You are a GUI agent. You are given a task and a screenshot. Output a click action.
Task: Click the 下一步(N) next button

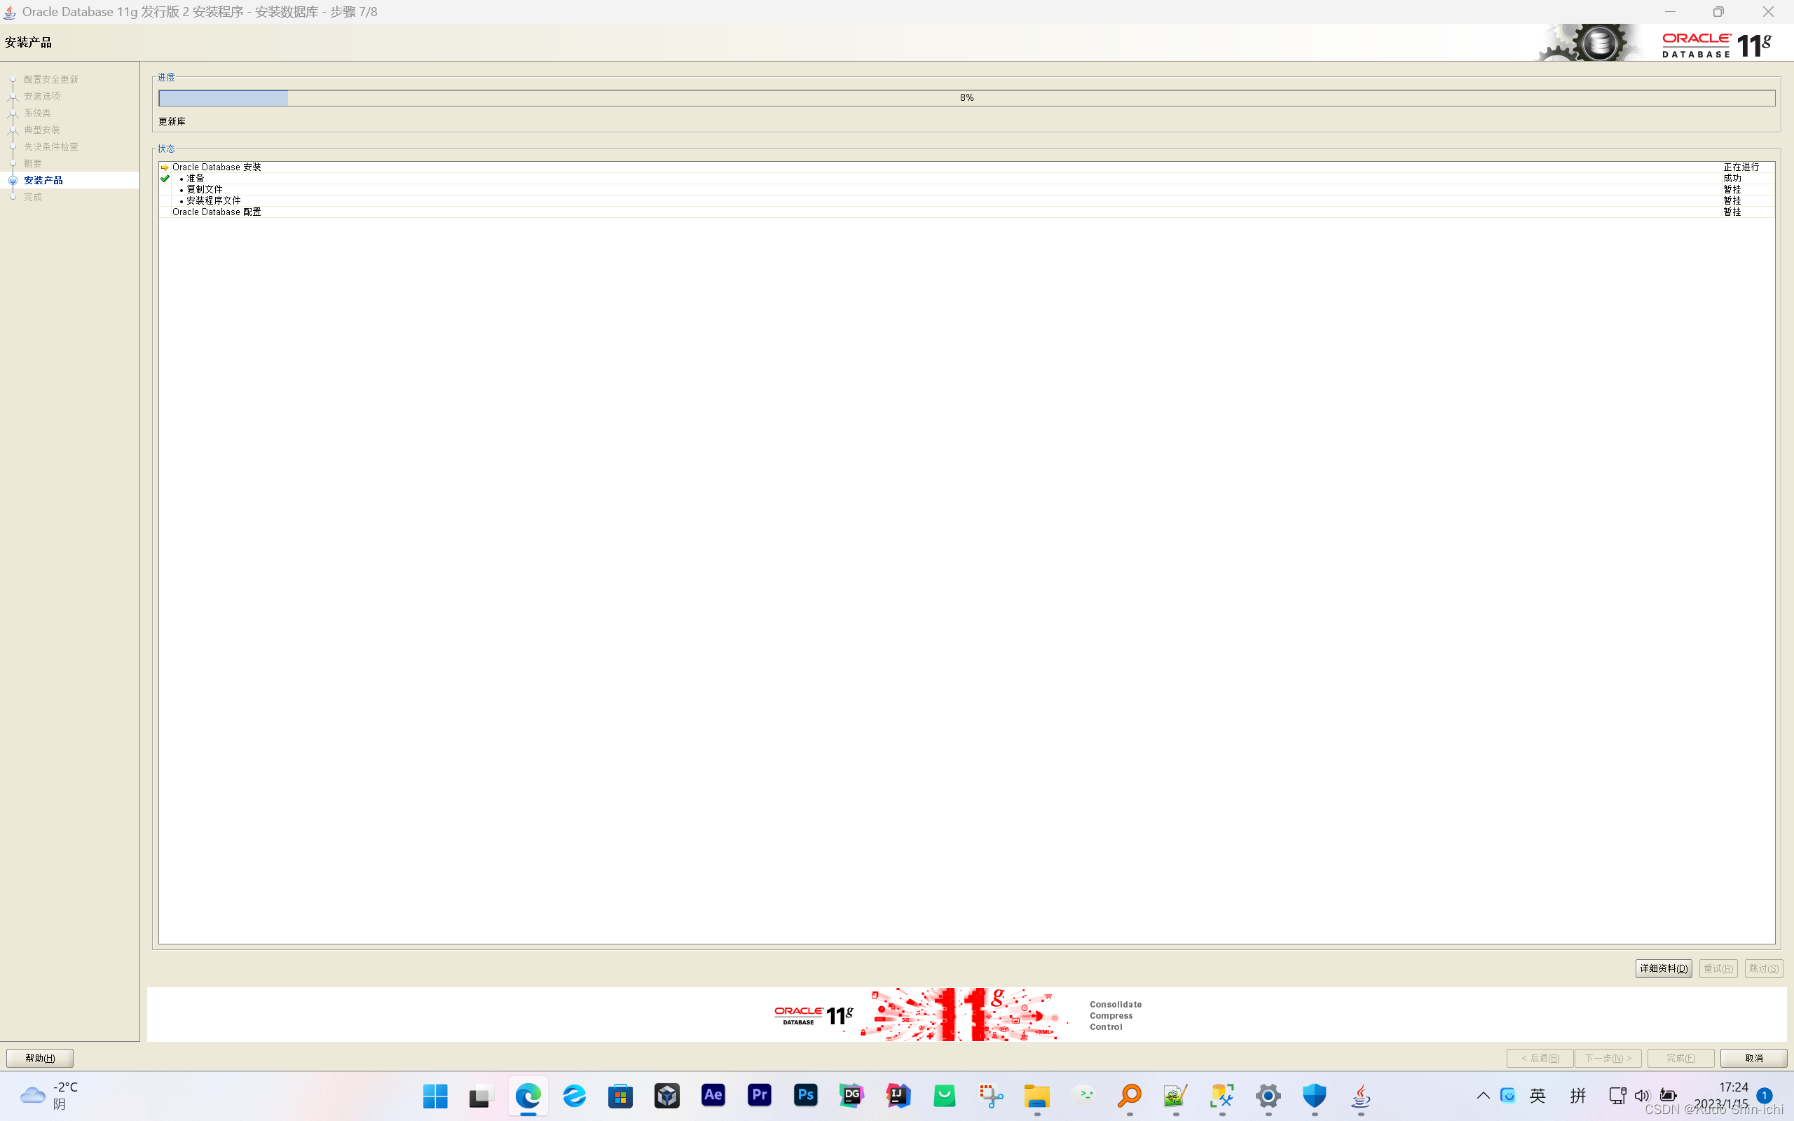point(1608,1058)
